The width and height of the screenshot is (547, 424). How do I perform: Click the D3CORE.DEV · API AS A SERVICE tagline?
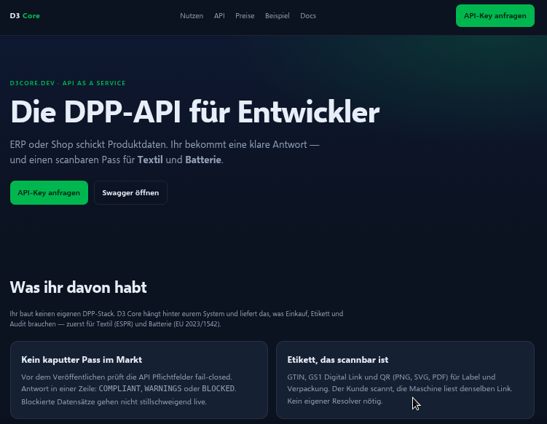[x=68, y=83]
